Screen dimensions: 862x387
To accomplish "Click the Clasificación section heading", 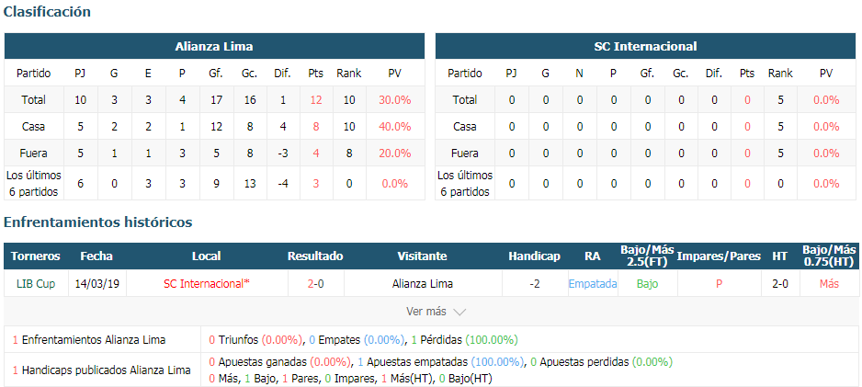I will tap(47, 12).
